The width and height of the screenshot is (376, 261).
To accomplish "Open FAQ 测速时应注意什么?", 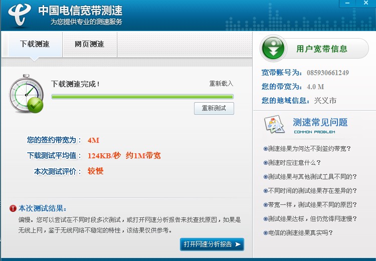I will [292, 163].
